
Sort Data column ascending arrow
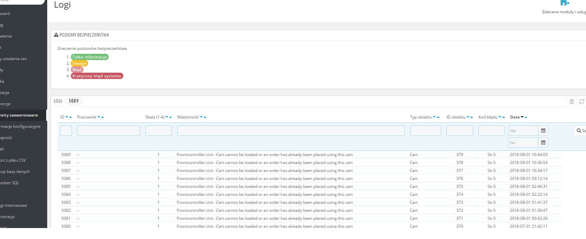click(526, 117)
